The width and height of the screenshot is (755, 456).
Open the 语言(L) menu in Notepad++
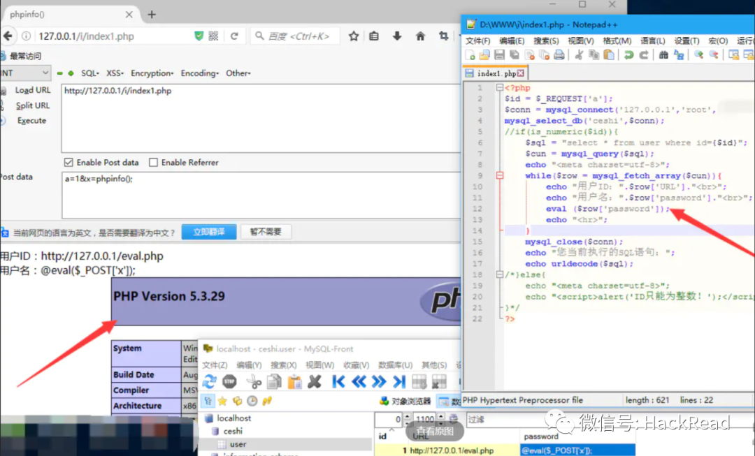coord(652,41)
